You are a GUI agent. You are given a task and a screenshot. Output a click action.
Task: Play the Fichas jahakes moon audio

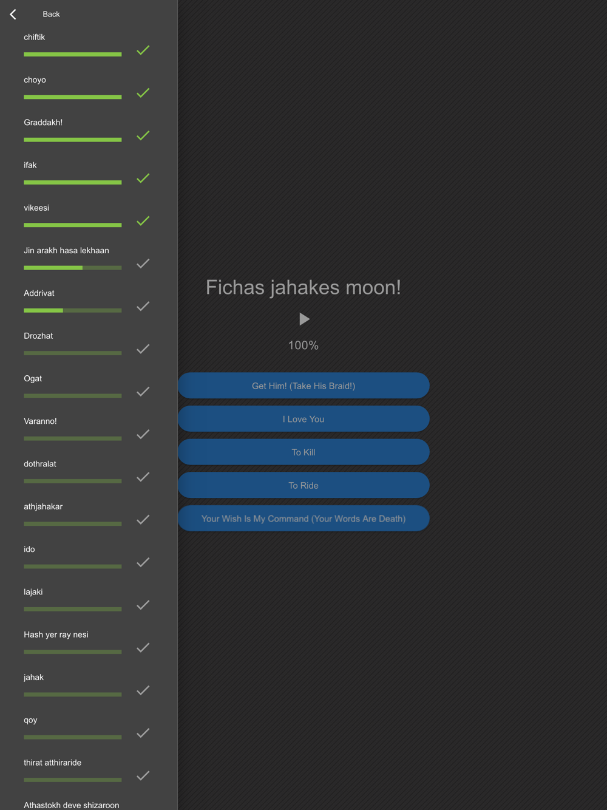[304, 319]
